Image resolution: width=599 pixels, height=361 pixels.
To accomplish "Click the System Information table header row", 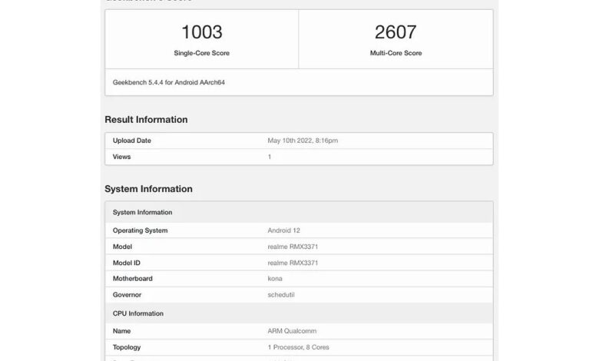I will [299, 212].
